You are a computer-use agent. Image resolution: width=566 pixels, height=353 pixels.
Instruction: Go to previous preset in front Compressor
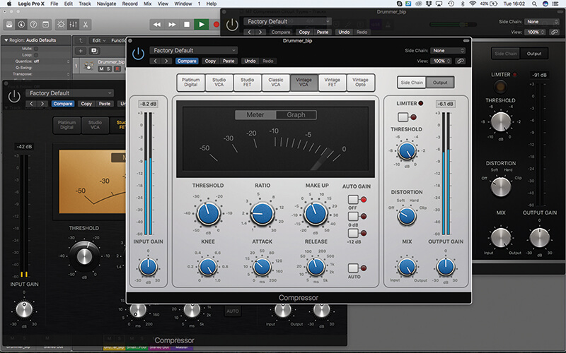point(156,61)
